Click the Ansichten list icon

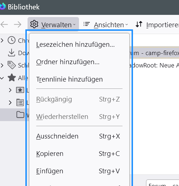point(87,24)
